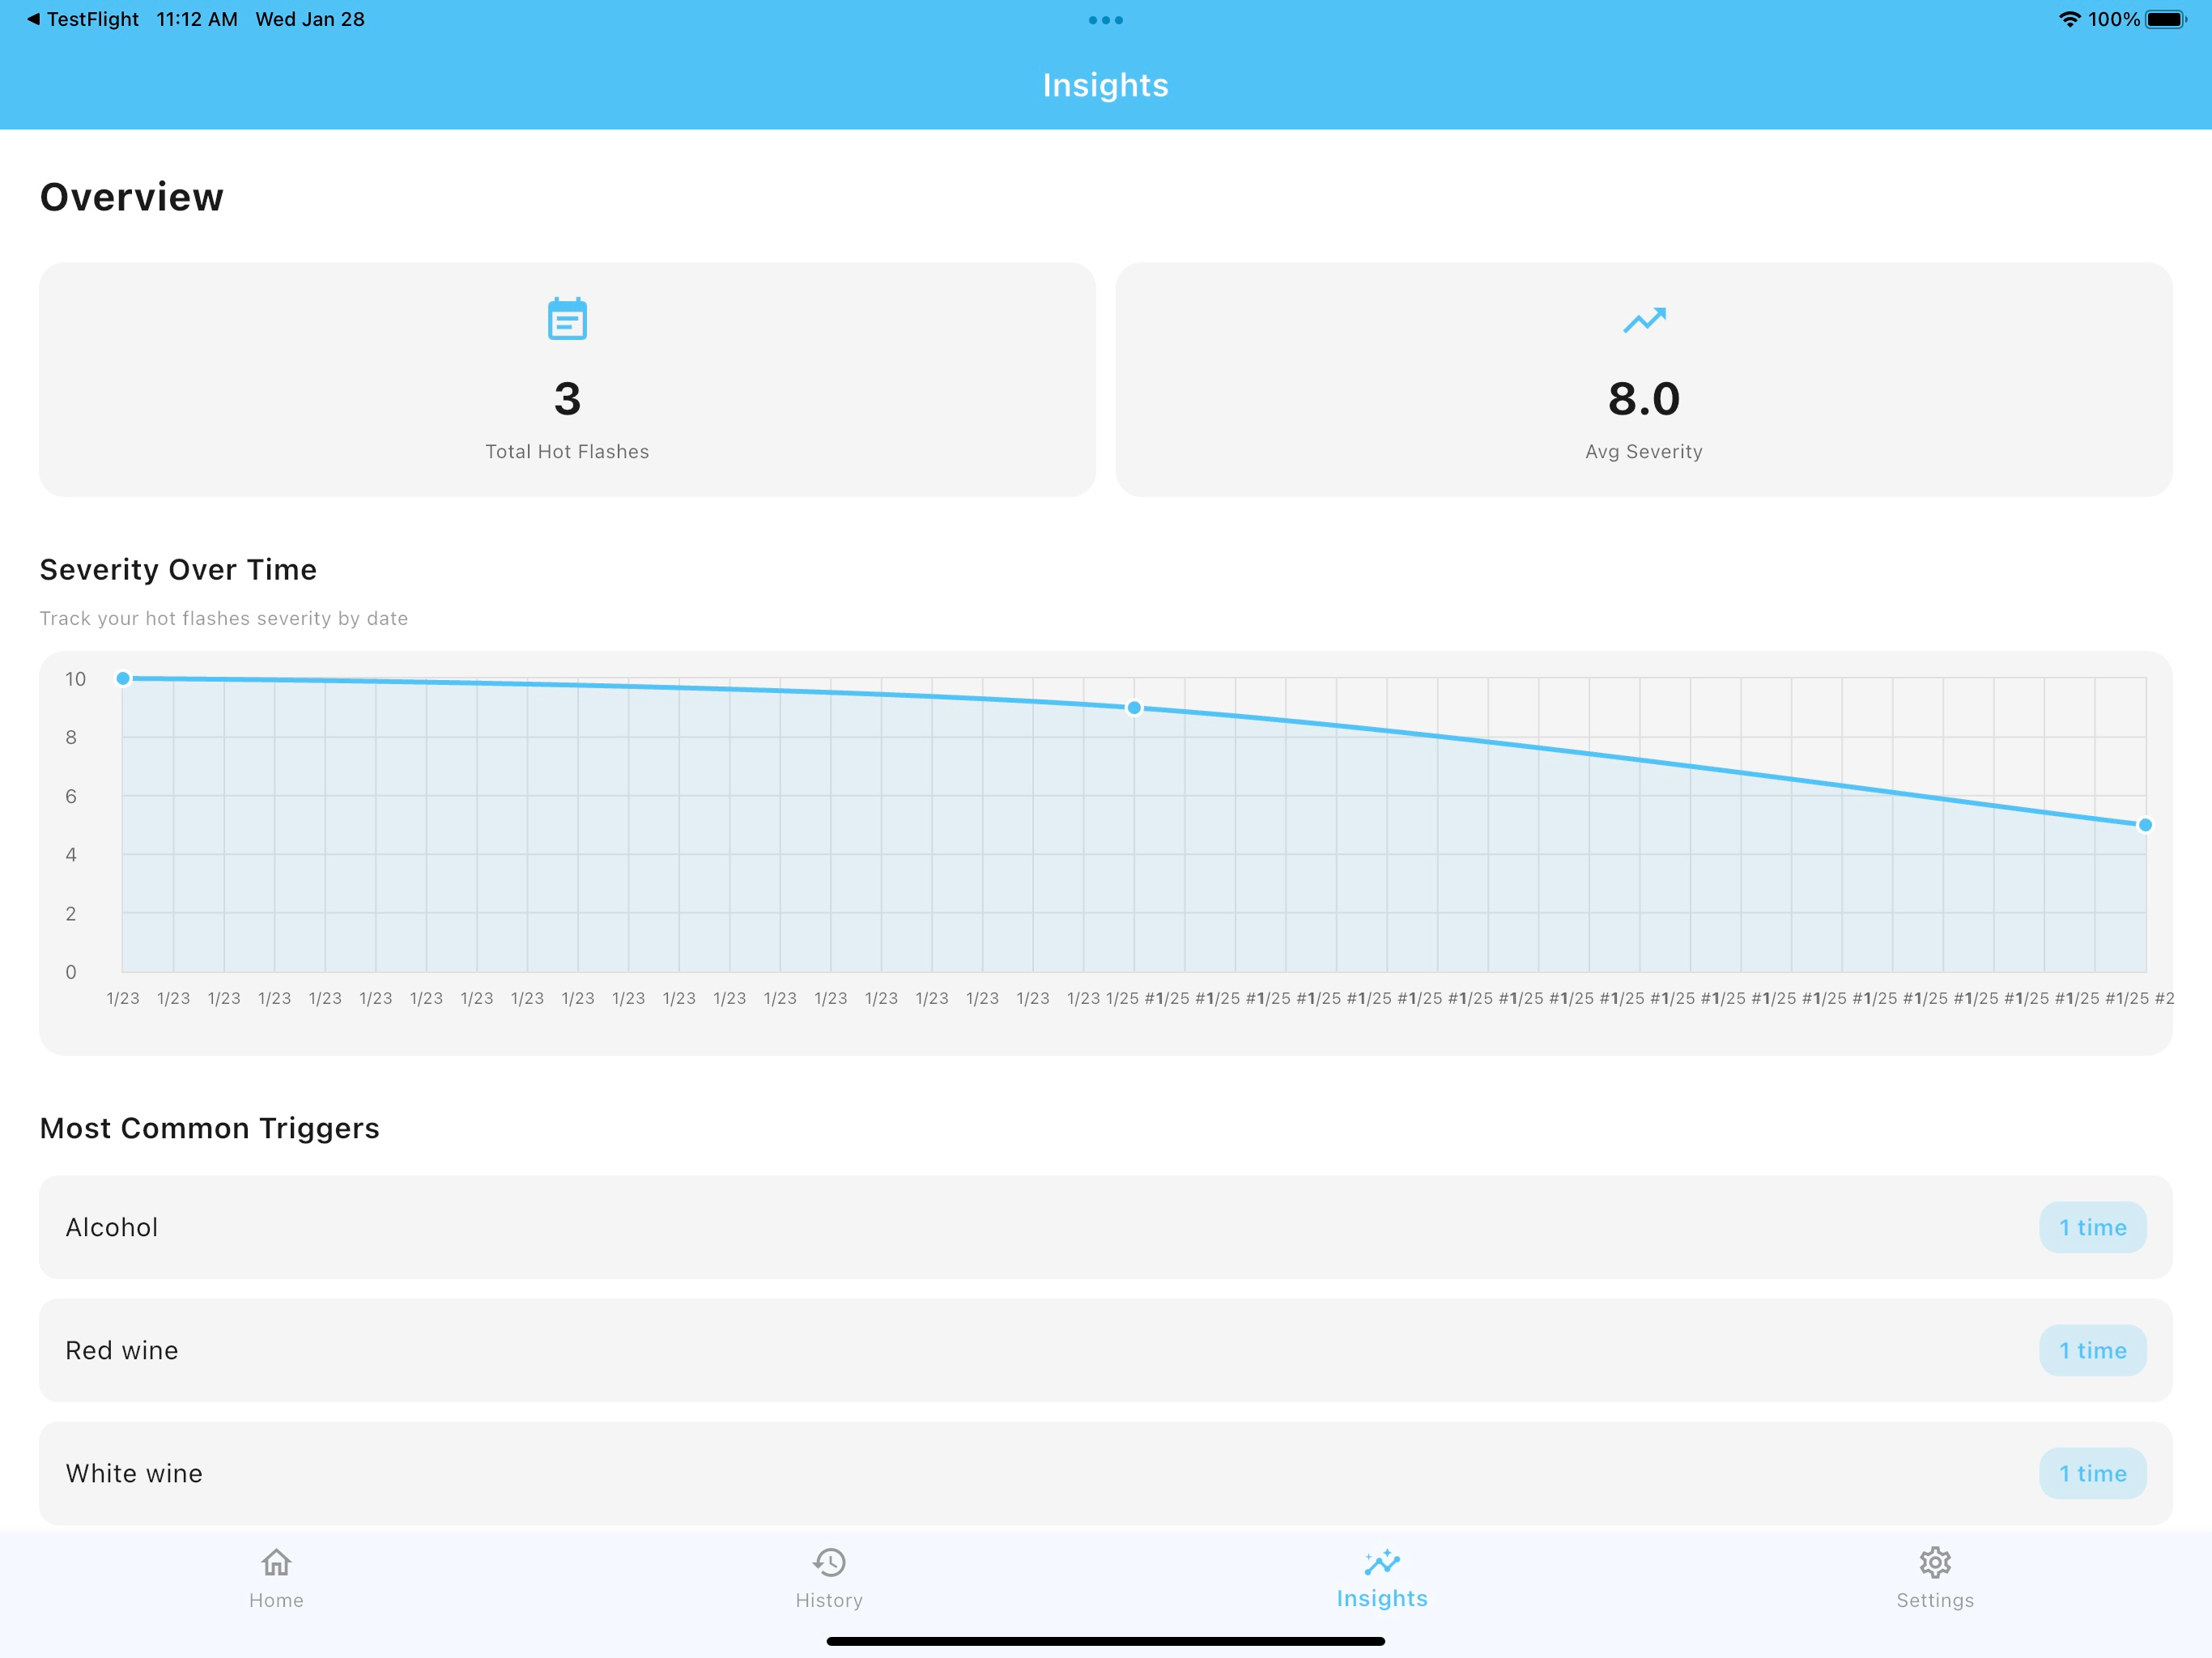Tap the TestFlight back arrow
This screenshot has height=1658, width=2212.
34,19
